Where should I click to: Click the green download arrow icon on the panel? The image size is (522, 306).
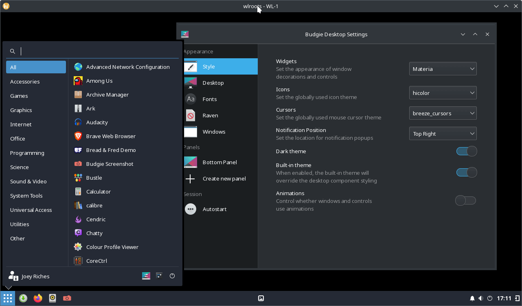pos(23,298)
